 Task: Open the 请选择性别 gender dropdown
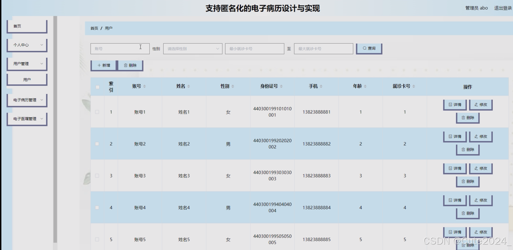(x=193, y=48)
